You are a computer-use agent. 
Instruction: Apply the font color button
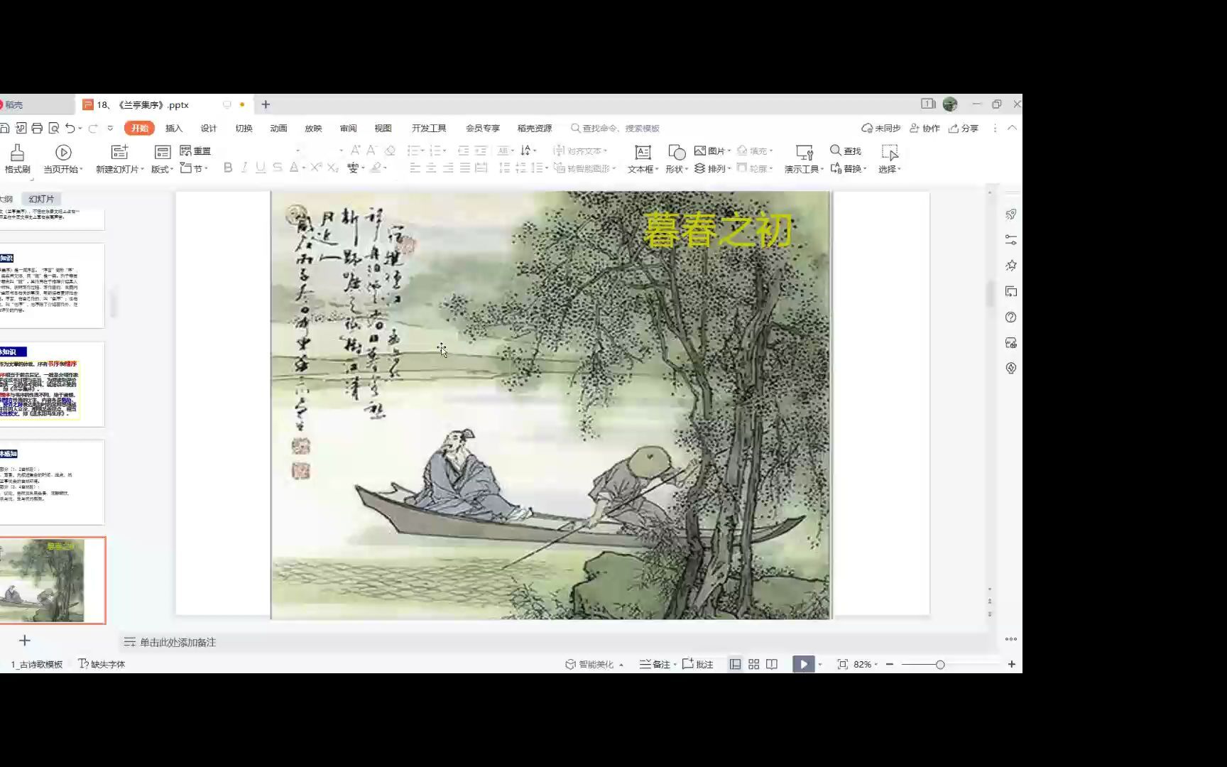[x=294, y=168]
